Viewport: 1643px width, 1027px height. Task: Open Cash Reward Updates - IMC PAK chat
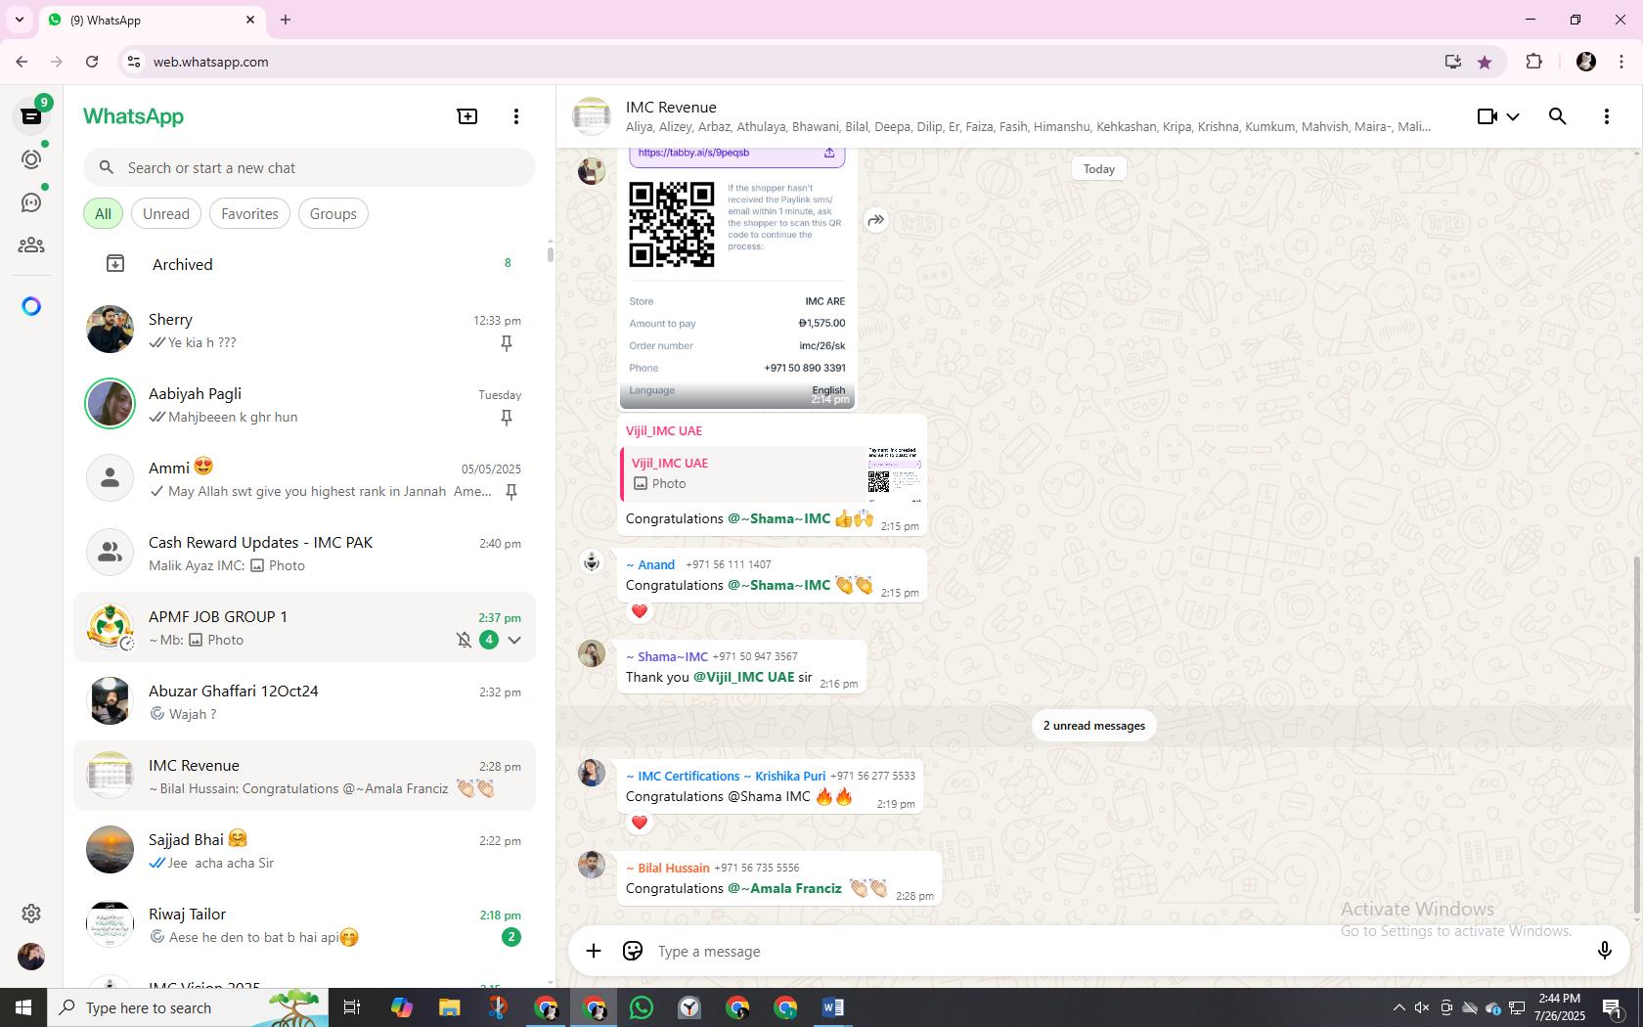point(304,553)
